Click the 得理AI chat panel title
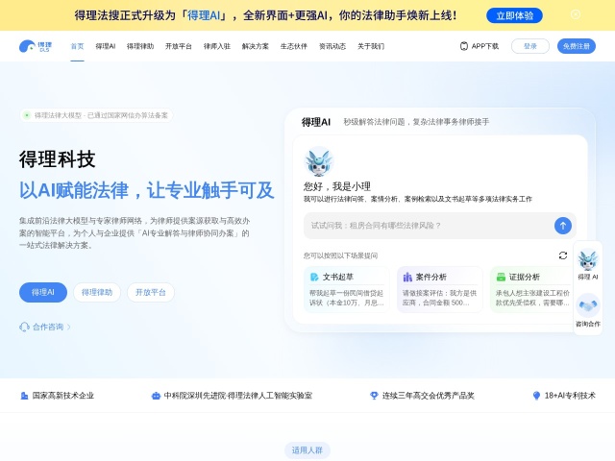This screenshot has height=461, width=615. pyautogui.click(x=316, y=122)
